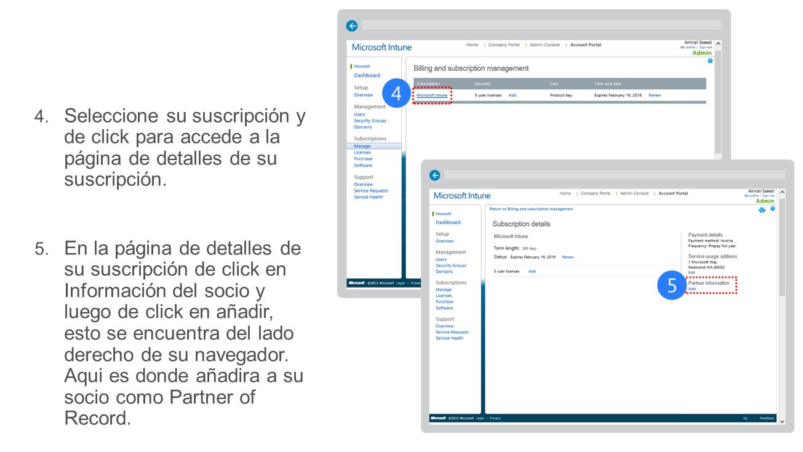Click the back arrow in the Subscription details window
Viewport: 803px width, 452px height.
435,175
